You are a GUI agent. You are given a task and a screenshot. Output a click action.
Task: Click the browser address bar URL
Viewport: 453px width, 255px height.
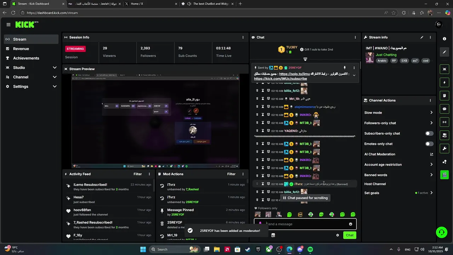[52, 13]
